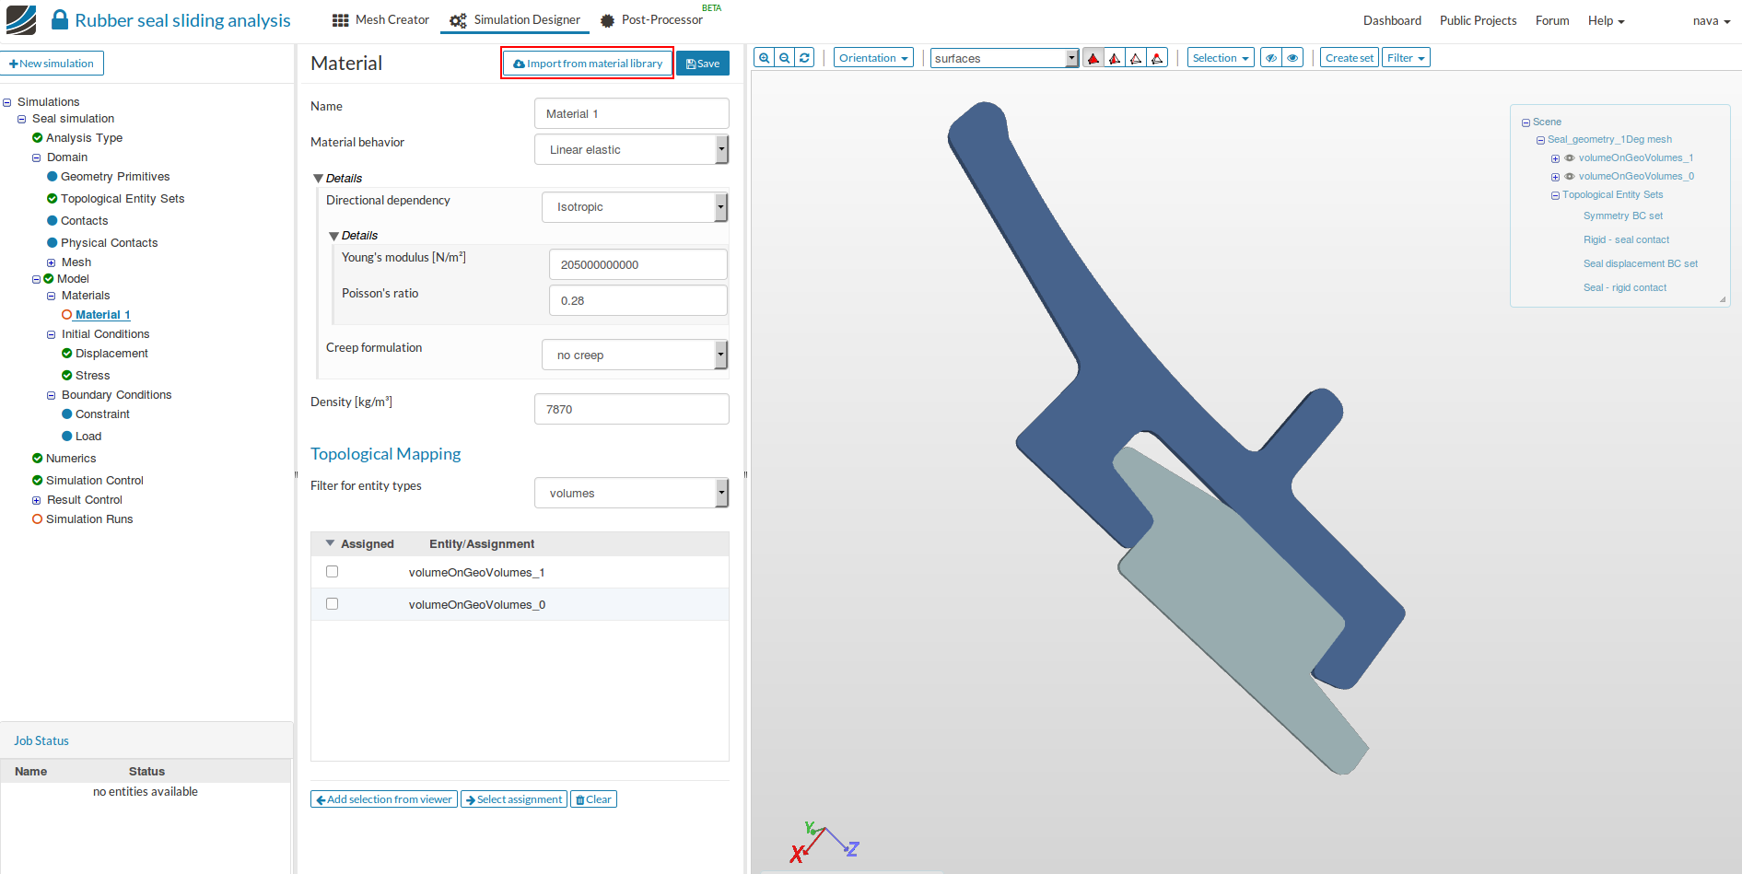Viewport: 1742px width, 874px height.
Task: Save the material settings
Action: (x=703, y=64)
